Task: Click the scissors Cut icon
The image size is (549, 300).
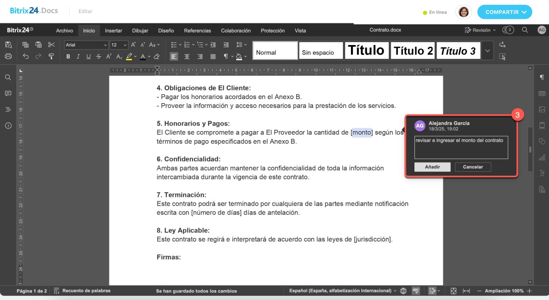Action: [x=51, y=45]
